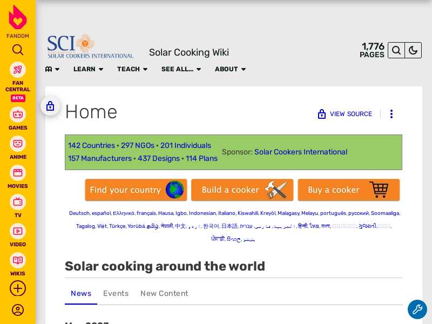The height and width of the screenshot is (324, 432).
Task: Expand the About dropdown menu
Action: click(x=230, y=69)
